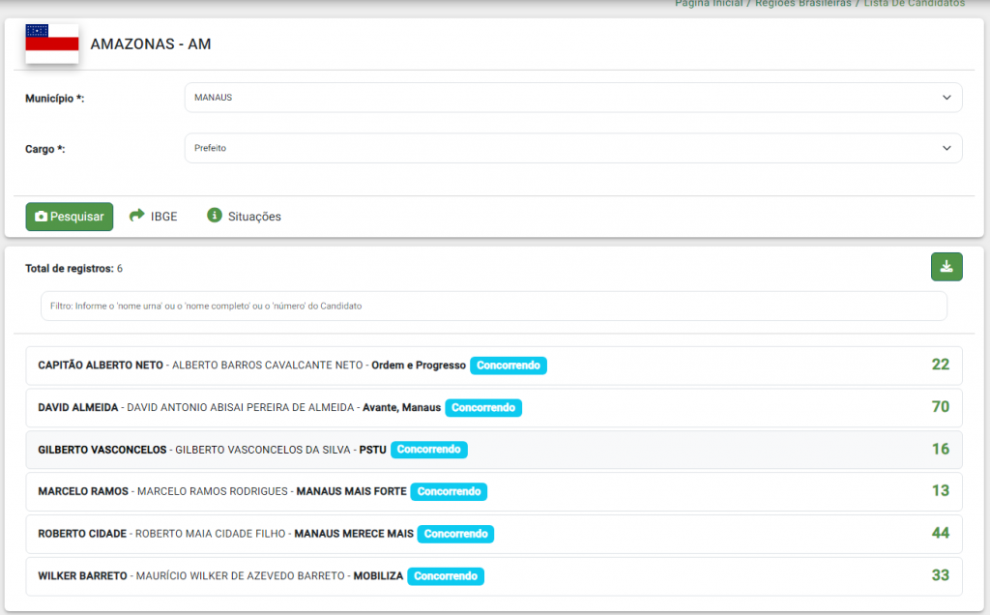This screenshot has height=615, width=990.
Task: Open the Situações information link
Action: pyautogui.click(x=254, y=217)
